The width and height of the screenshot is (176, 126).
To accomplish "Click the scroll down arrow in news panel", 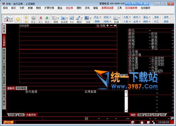I will click(x=126, y=111).
